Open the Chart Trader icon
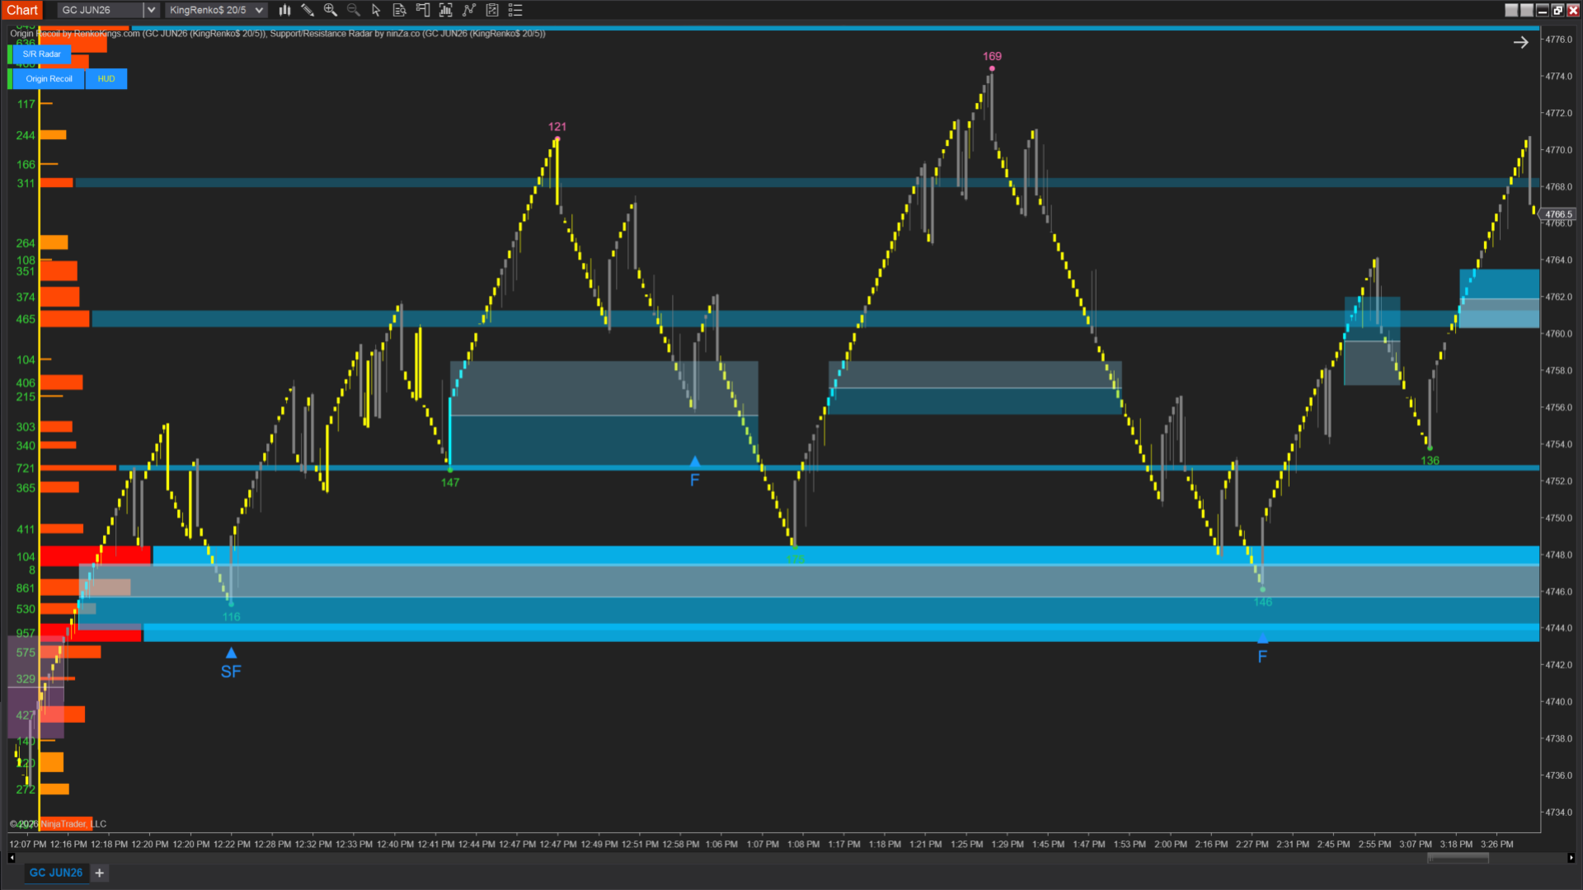This screenshot has width=1583, height=890. coord(423,10)
